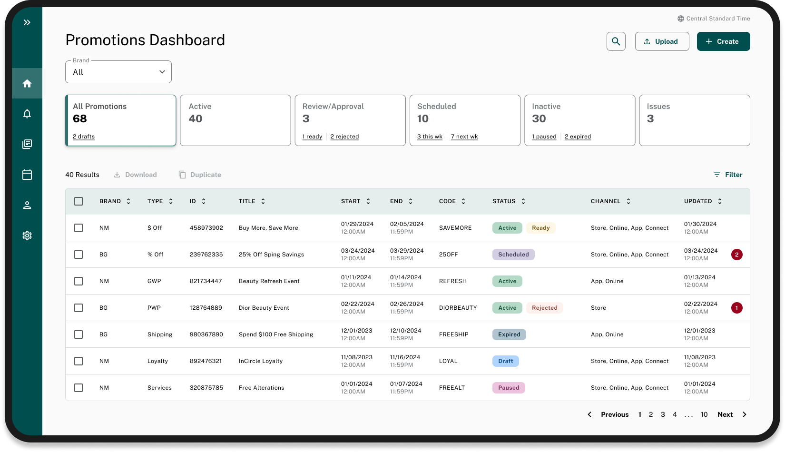785x452 pixels.
Task: Open the Home icon in sidebar
Action: click(27, 84)
